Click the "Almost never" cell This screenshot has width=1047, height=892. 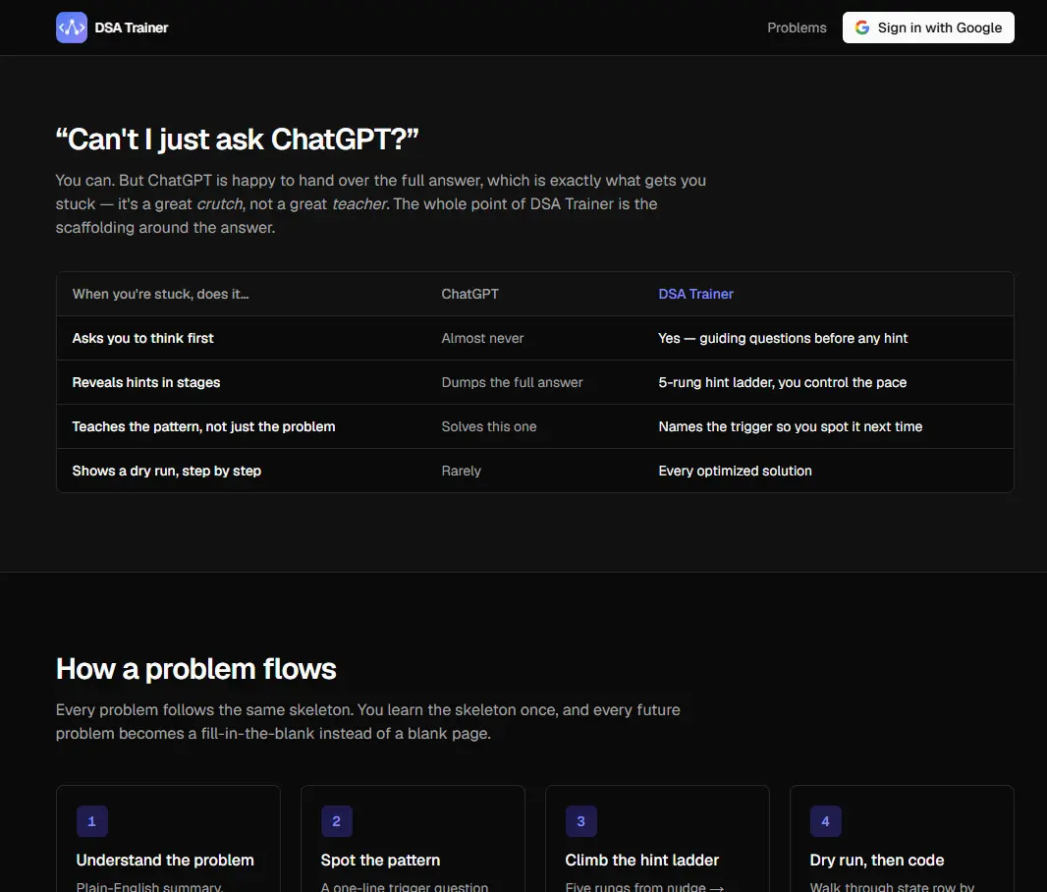click(482, 338)
